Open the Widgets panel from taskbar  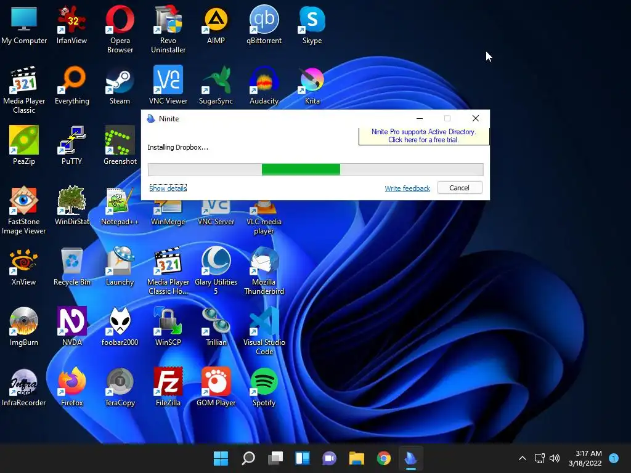point(302,458)
